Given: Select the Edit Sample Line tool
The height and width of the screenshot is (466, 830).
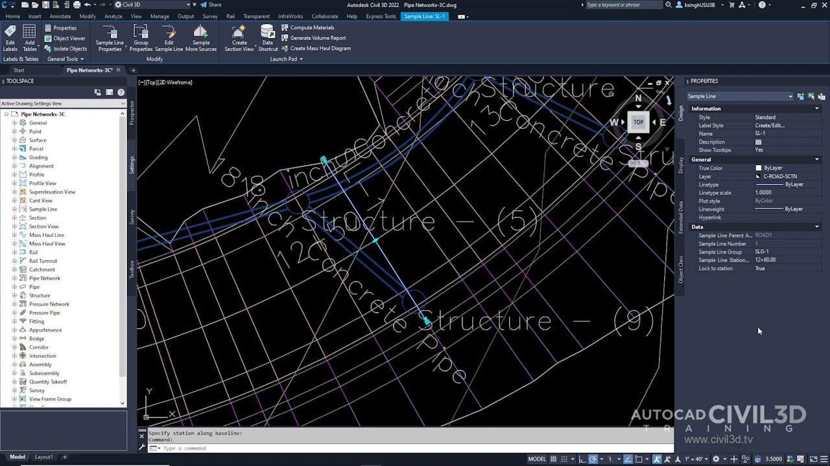Looking at the screenshot, I should tap(169, 37).
